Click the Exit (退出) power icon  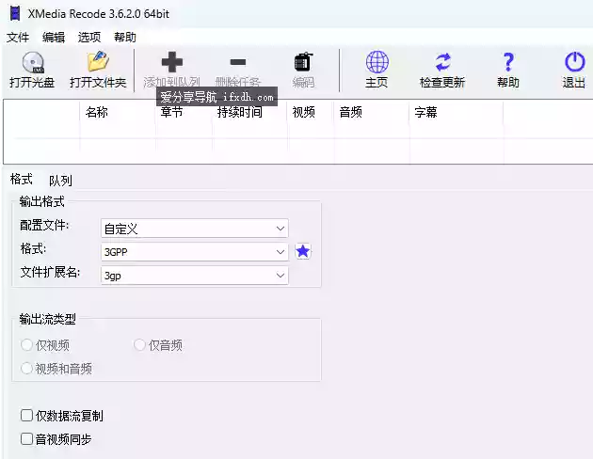pyautogui.click(x=575, y=62)
